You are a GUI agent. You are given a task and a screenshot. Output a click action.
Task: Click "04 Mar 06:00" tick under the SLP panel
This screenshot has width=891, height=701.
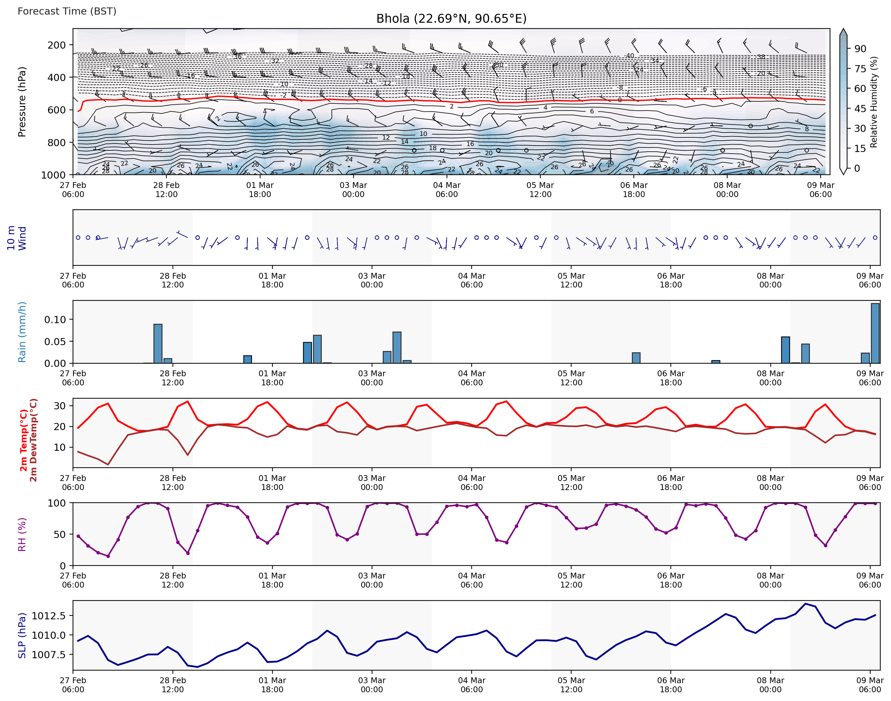click(471, 684)
